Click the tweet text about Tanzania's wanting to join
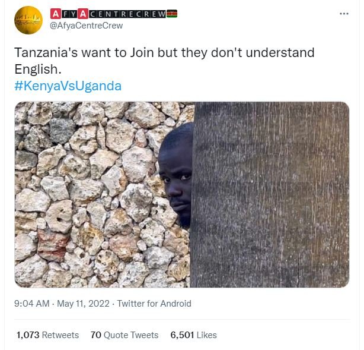This screenshot has width=364, height=350. click(164, 61)
